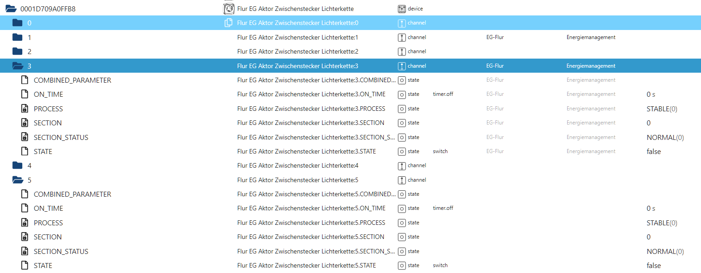Click the copy icon in channel 0 row
The width and height of the screenshot is (701, 273).
tap(229, 23)
